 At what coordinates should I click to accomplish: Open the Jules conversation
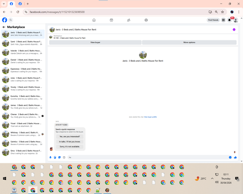tap(23, 79)
